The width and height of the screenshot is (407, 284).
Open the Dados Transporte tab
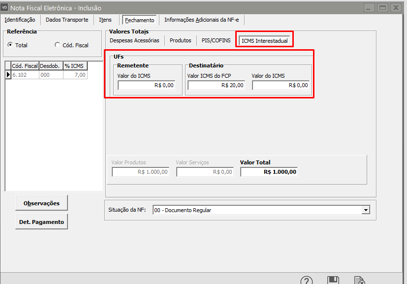(x=67, y=20)
